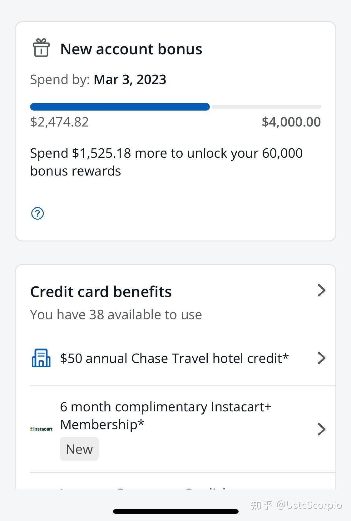
Task: Tap the question mark help icon
Action: (x=37, y=214)
